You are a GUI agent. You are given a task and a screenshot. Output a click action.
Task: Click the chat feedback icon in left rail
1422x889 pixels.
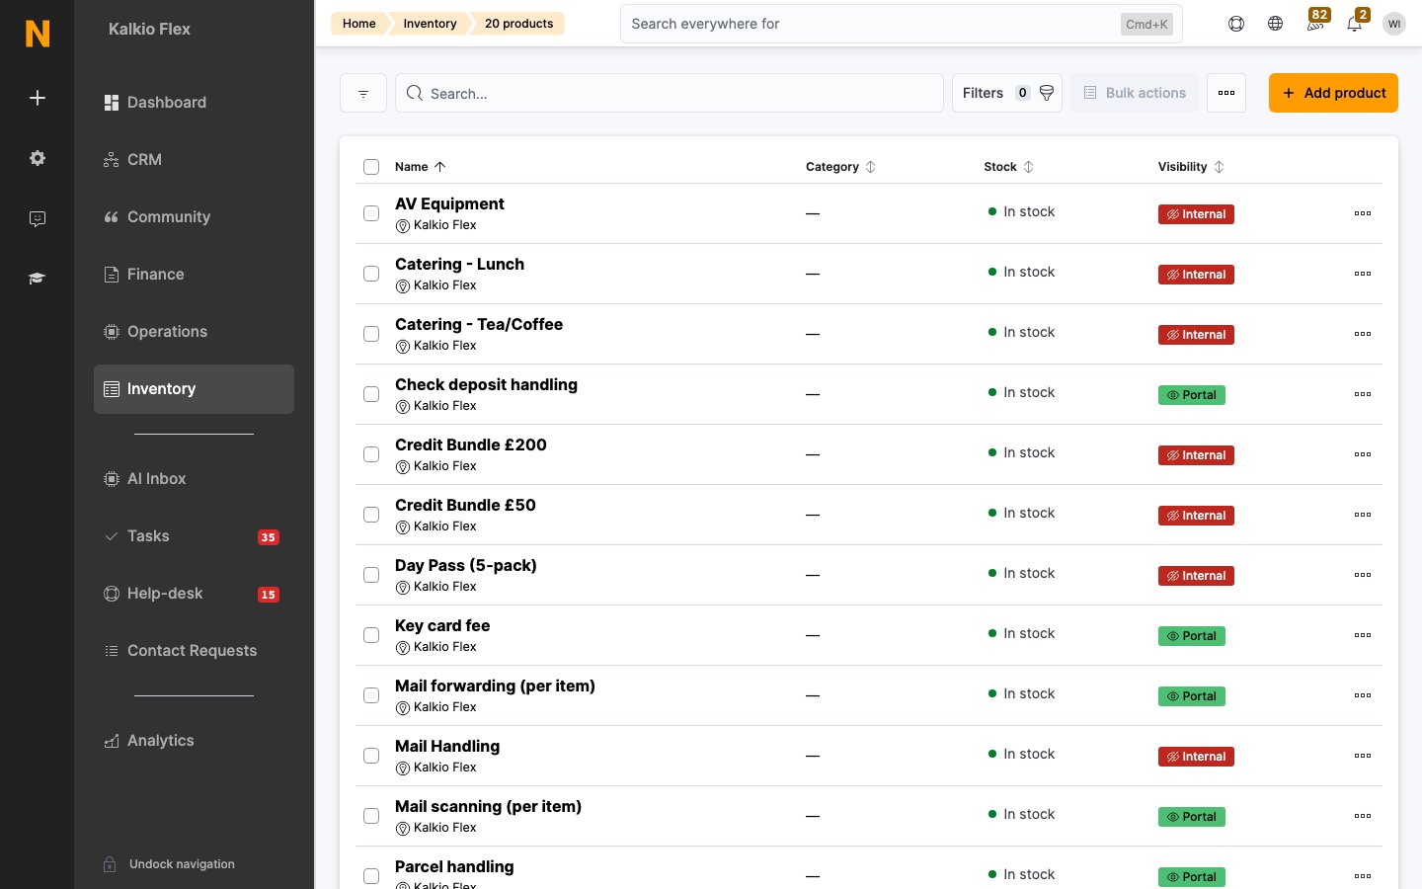coord(38,218)
